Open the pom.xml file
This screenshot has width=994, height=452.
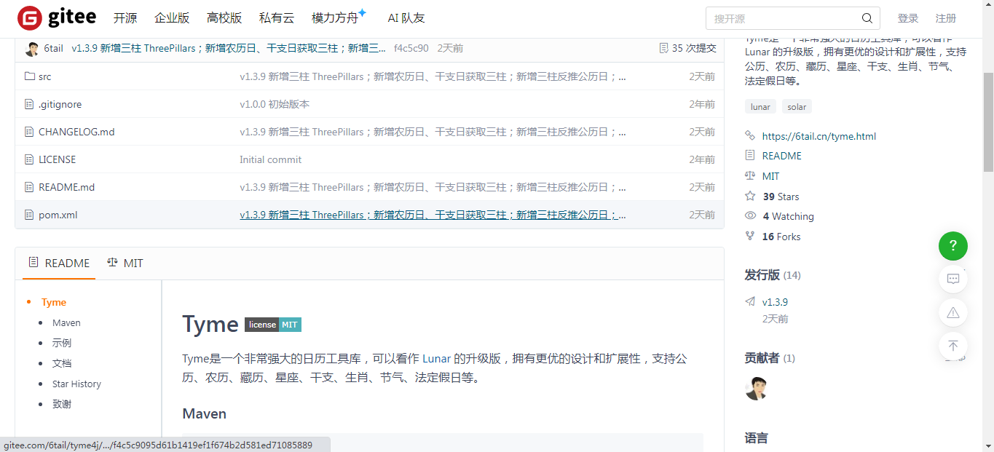pos(58,215)
